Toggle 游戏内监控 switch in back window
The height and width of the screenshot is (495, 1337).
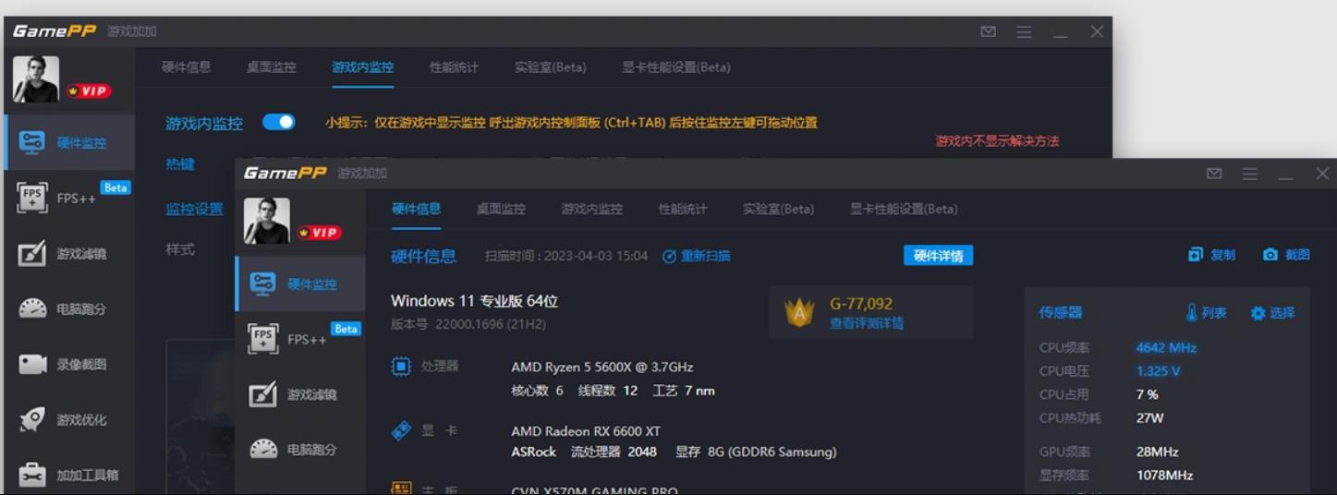[278, 122]
